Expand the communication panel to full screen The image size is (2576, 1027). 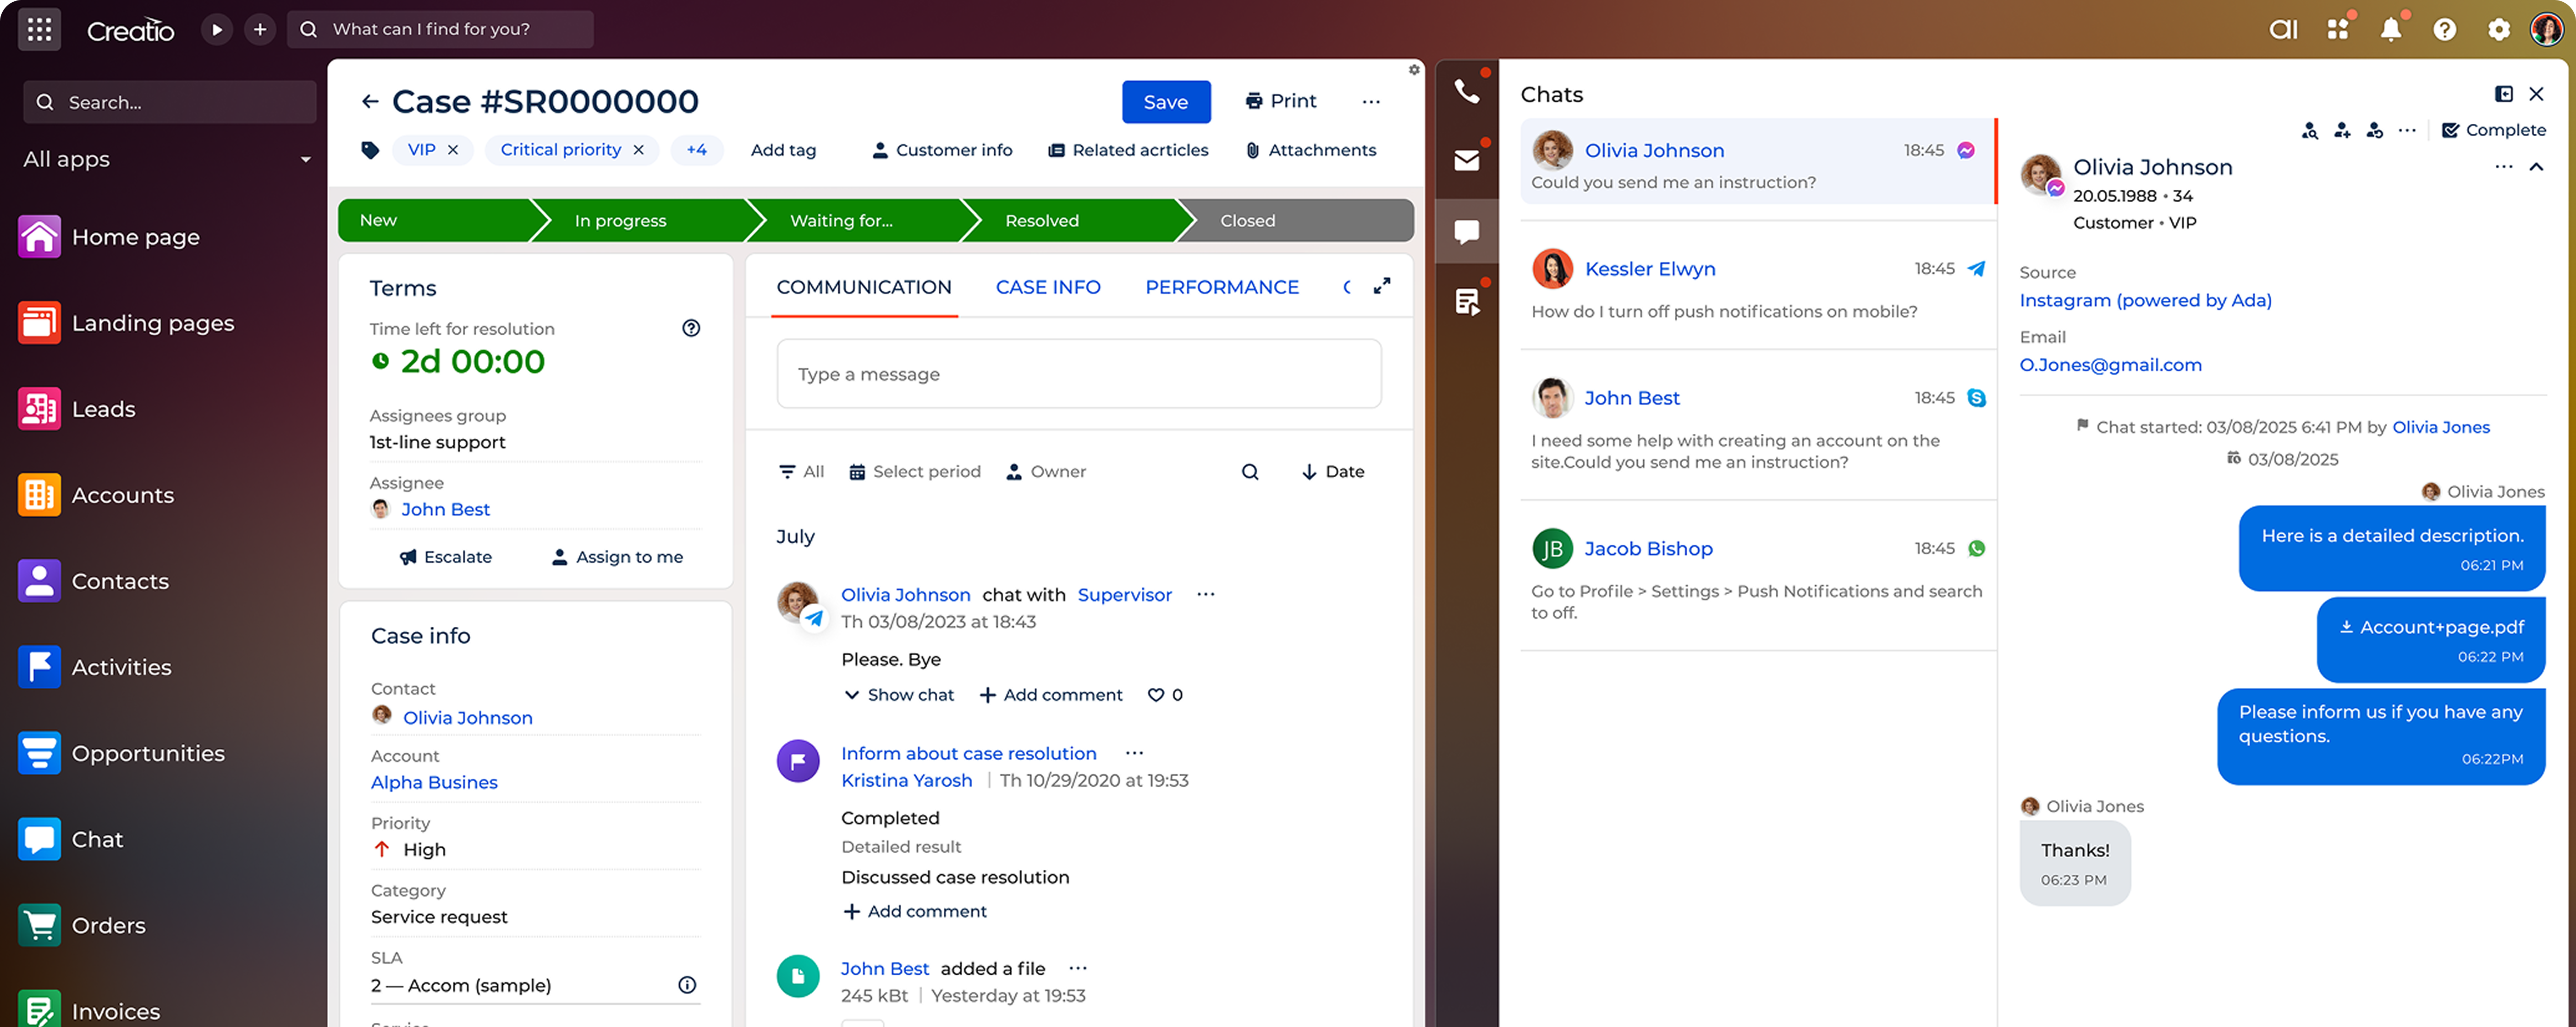click(x=1382, y=286)
